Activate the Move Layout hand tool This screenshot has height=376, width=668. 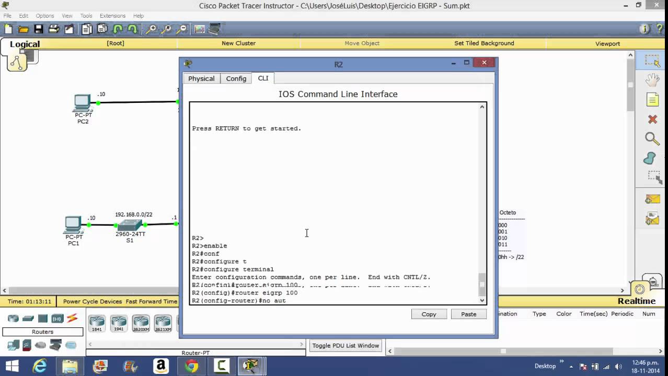click(652, 80)
